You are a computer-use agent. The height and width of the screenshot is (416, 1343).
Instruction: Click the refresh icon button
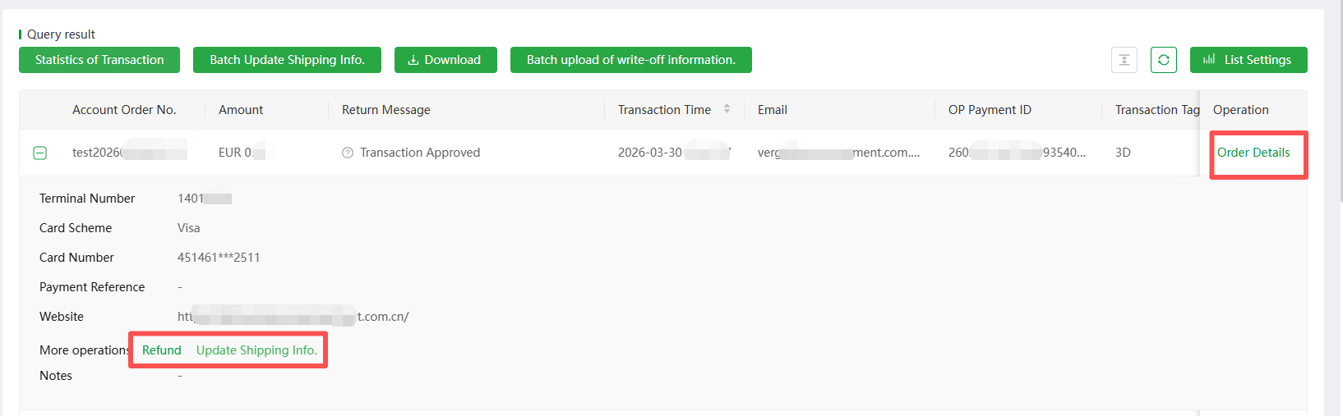click(x=1164, y=60)
